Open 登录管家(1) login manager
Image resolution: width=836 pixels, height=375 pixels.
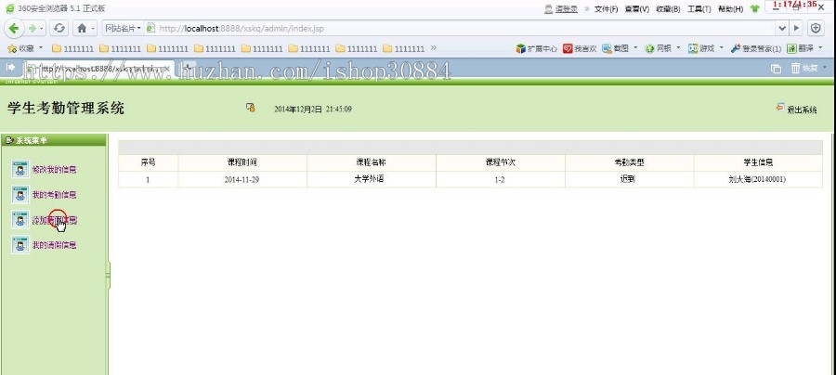click(x=756, y=48)
